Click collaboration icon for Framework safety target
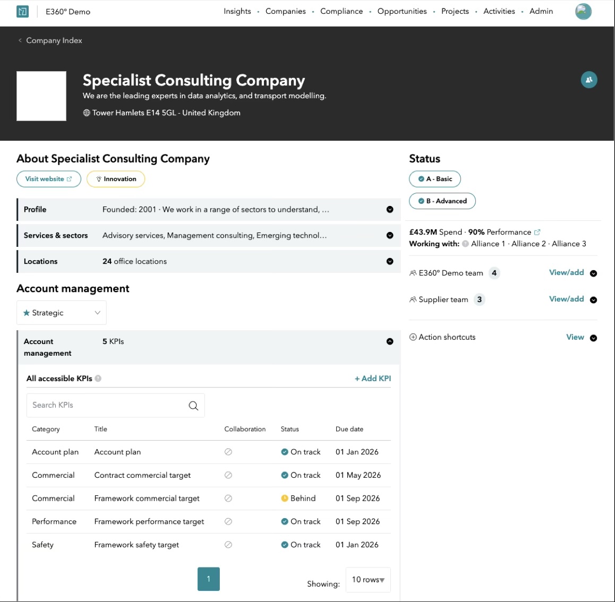The height and width of the screenshot is (602, 615). click(x=228, y=545)
